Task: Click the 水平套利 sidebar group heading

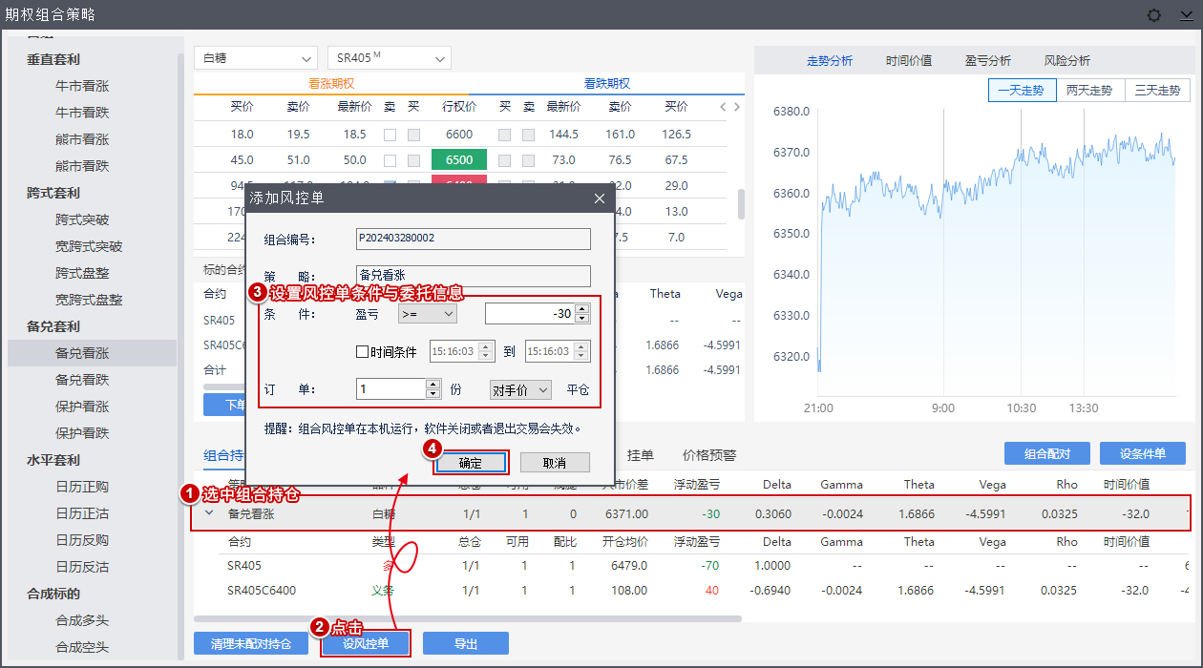Action: click(x=53, y=460)
